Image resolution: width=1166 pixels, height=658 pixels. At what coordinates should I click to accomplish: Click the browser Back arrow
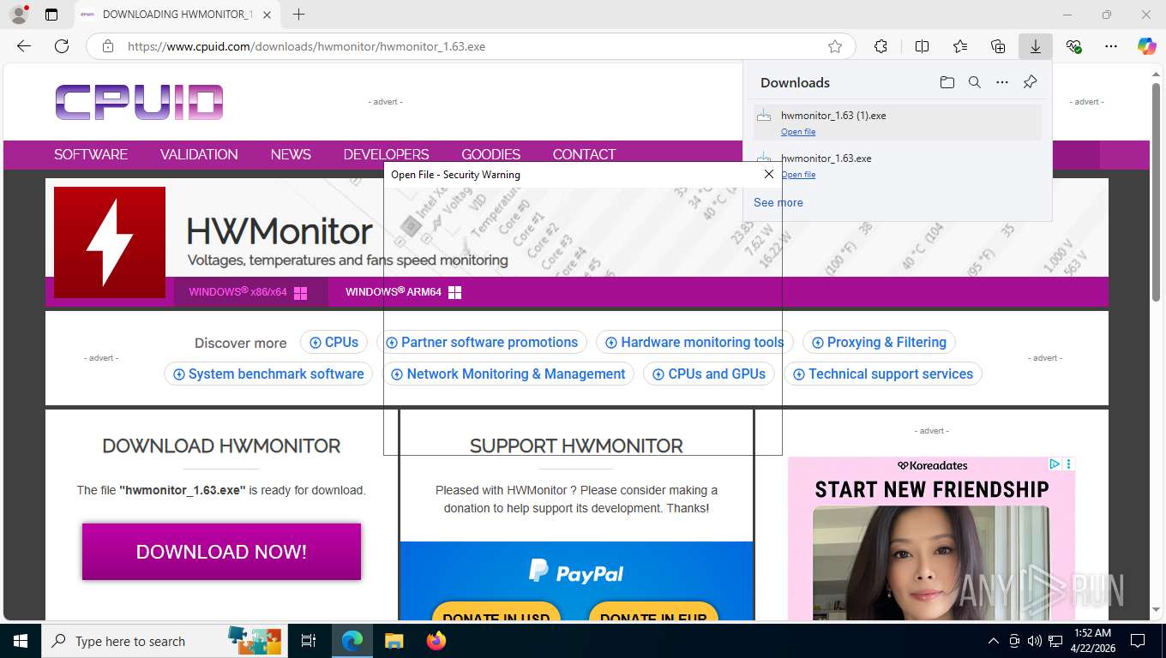[x=24, y=46]
